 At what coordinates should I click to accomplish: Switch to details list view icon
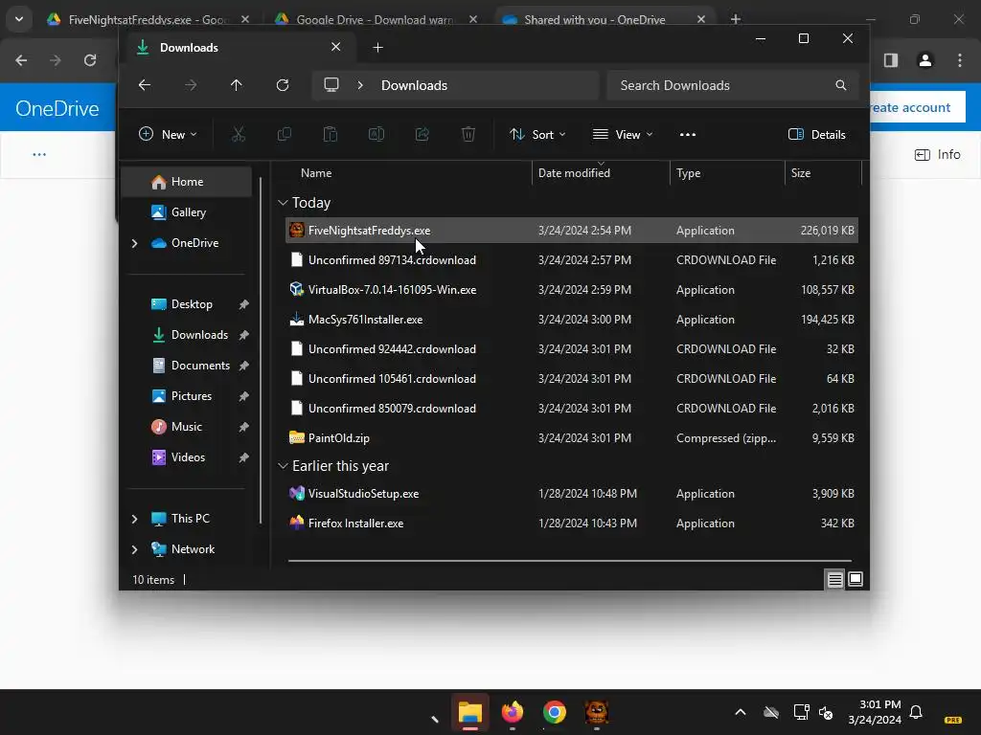(x=834, y=579)
